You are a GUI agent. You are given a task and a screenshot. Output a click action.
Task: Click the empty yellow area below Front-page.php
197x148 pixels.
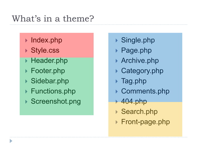[145, 131]
